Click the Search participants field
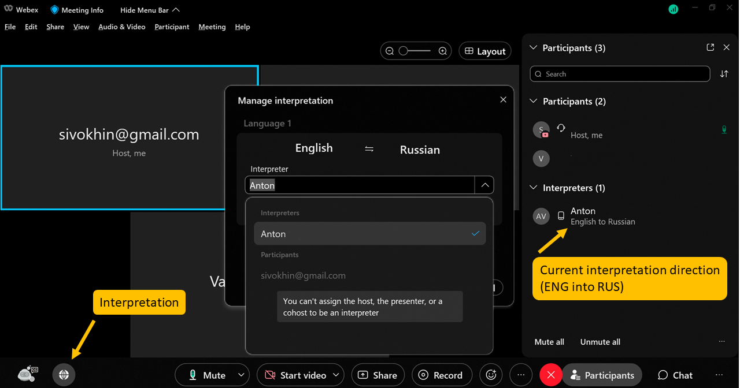 [x=620, y=74]
